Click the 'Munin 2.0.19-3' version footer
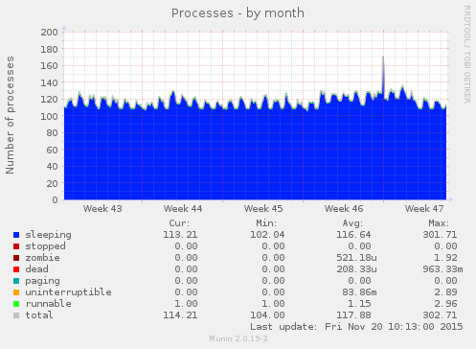 [238, 338]
